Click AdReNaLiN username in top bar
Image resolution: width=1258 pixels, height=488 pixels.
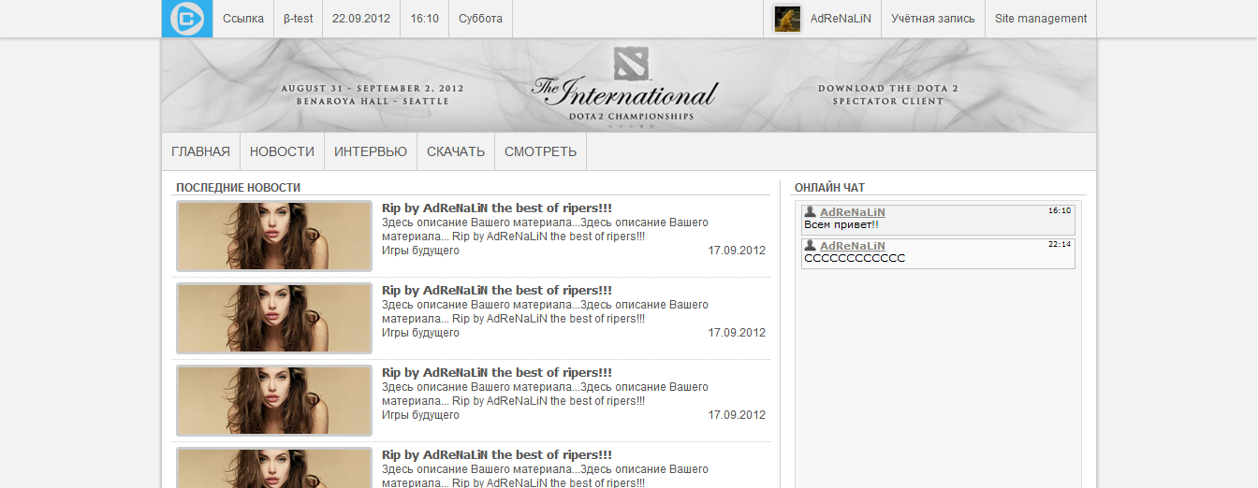click(x=841, y=19)
